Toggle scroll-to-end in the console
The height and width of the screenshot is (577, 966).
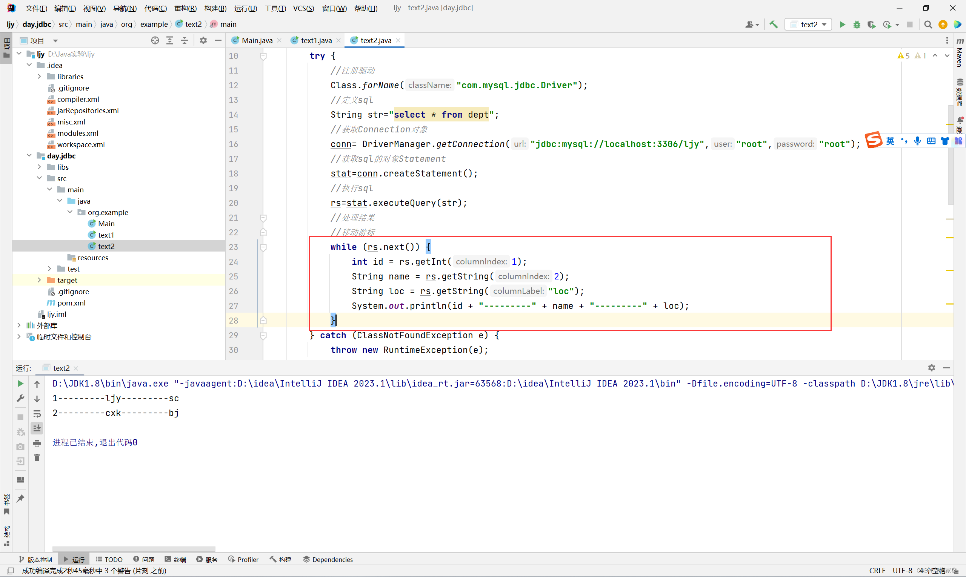[37, 428]
